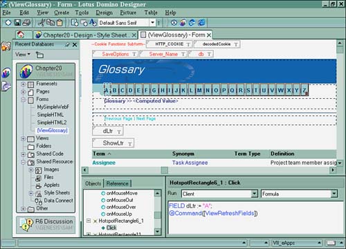Viewport: 346px width, 249px height.
Task: Open the Design menu
Action: [x=104, y=12]
